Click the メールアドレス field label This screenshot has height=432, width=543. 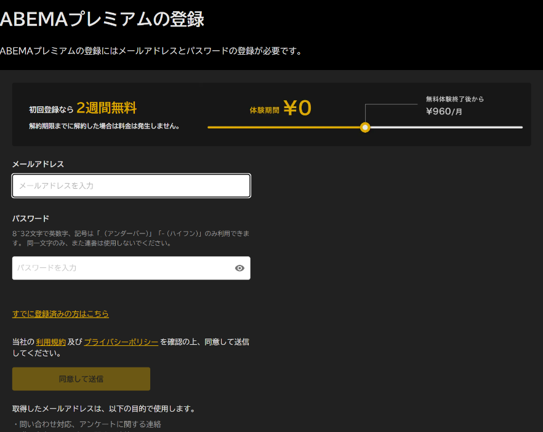point(38,164)
